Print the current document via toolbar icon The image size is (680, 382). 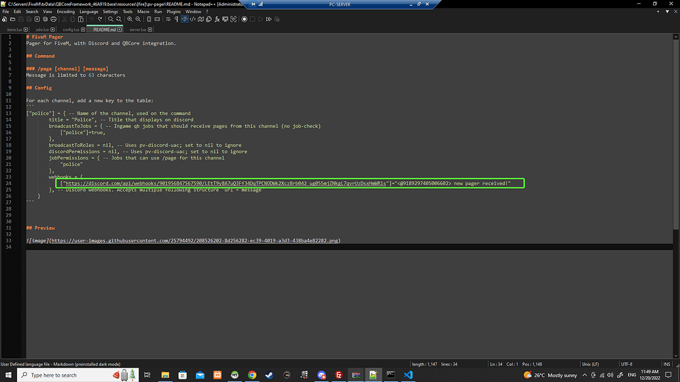[x=53, y=19]
